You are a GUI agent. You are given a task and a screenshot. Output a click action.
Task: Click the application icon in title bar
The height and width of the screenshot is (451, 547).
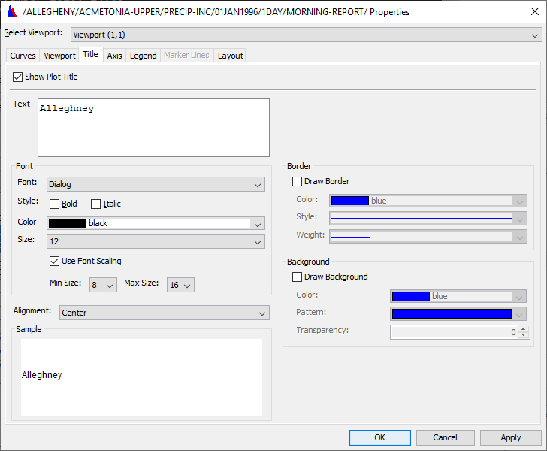coord(11,11)
